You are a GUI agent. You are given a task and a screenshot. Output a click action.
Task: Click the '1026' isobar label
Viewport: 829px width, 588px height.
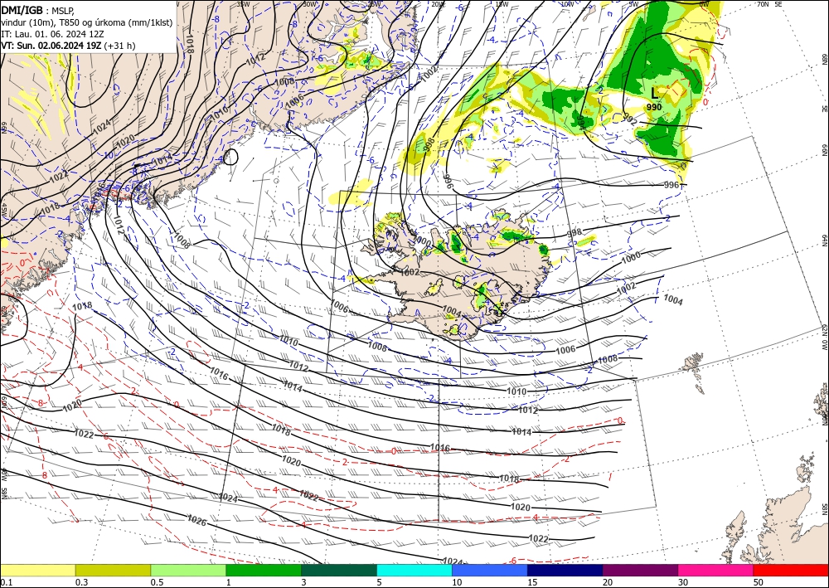[196, 520]
